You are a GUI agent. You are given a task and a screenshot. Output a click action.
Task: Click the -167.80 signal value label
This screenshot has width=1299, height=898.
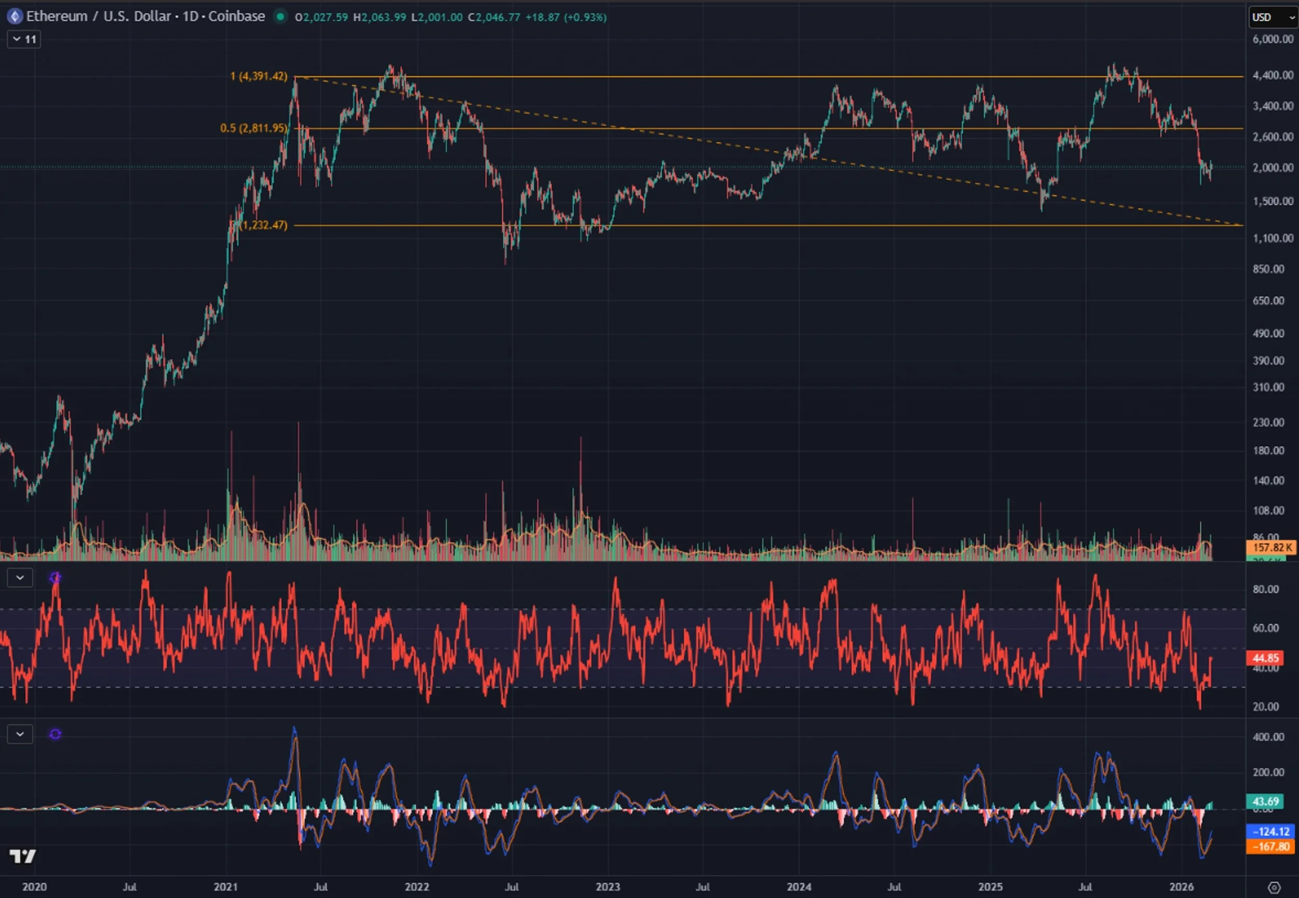[1270, 847]
